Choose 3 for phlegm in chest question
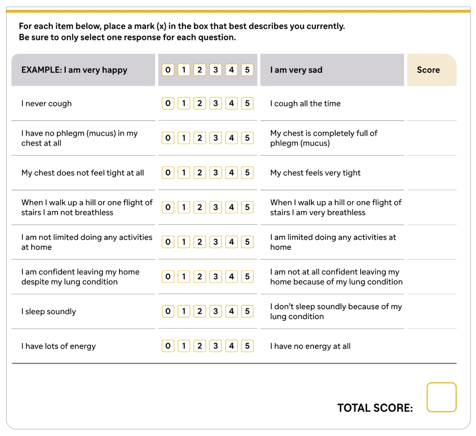This screenshot has width=476, height=436. point(215,138)
